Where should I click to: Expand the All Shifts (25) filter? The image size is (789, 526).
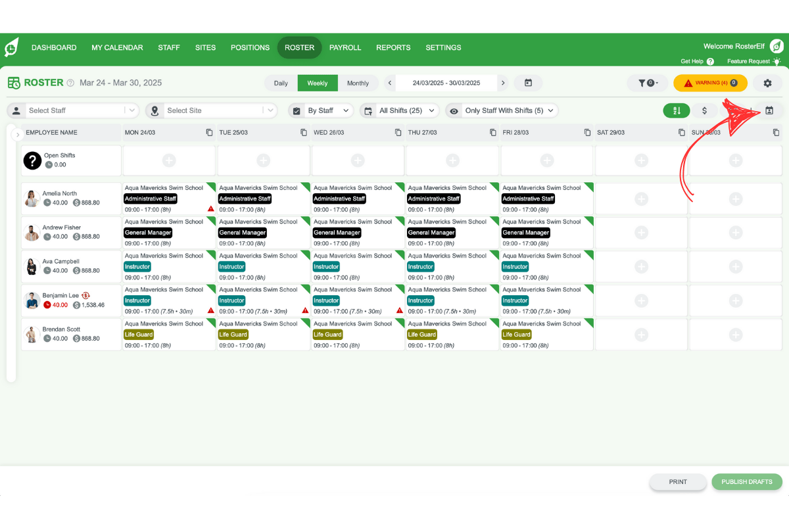(x=399, y=110)
